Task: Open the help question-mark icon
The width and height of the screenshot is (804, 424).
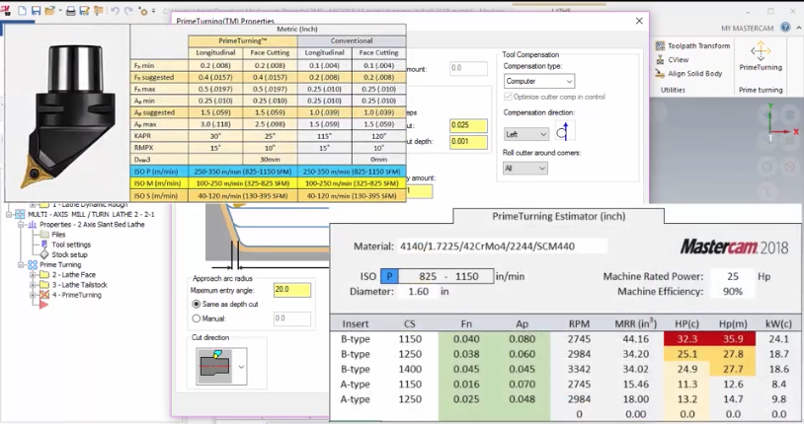Action: (785, 28)
